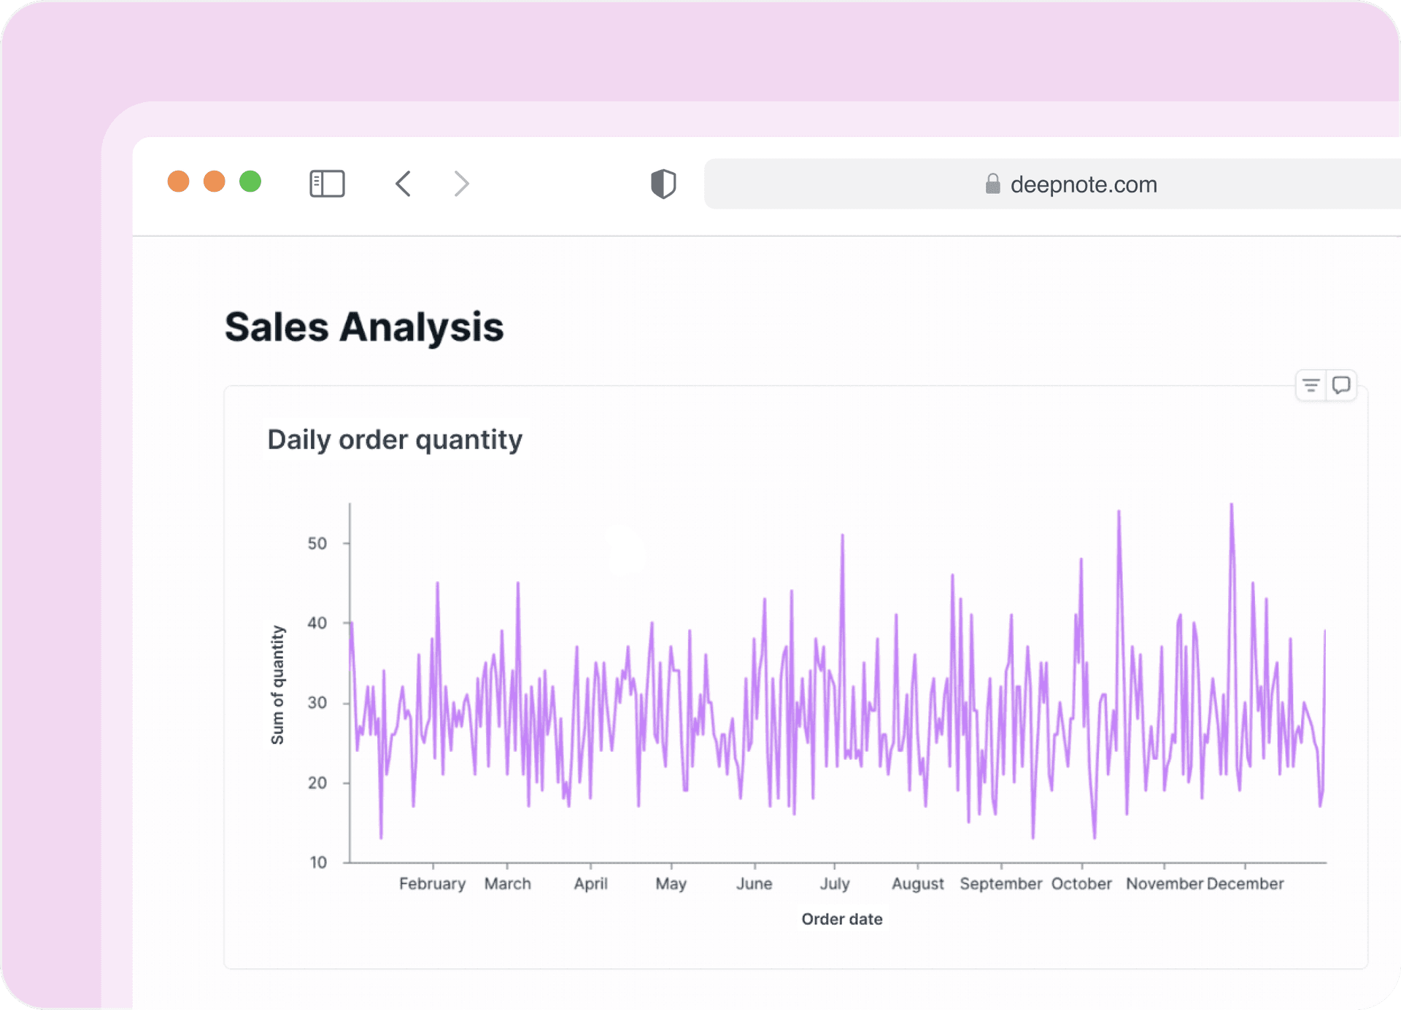The width and height of the screenshot is (1401, 1010).
Task: Click the 50 tick on y-axis
Action: [x=317, y=543]
